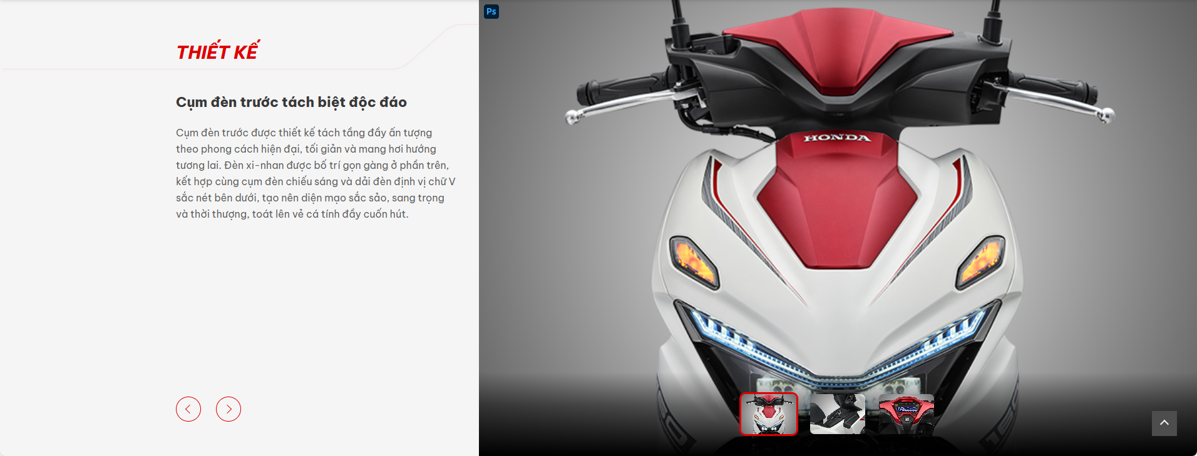Click the Ps badge on the image
Image resolution: width=1197 pixels, height=456 pixels.
[491, 11]
